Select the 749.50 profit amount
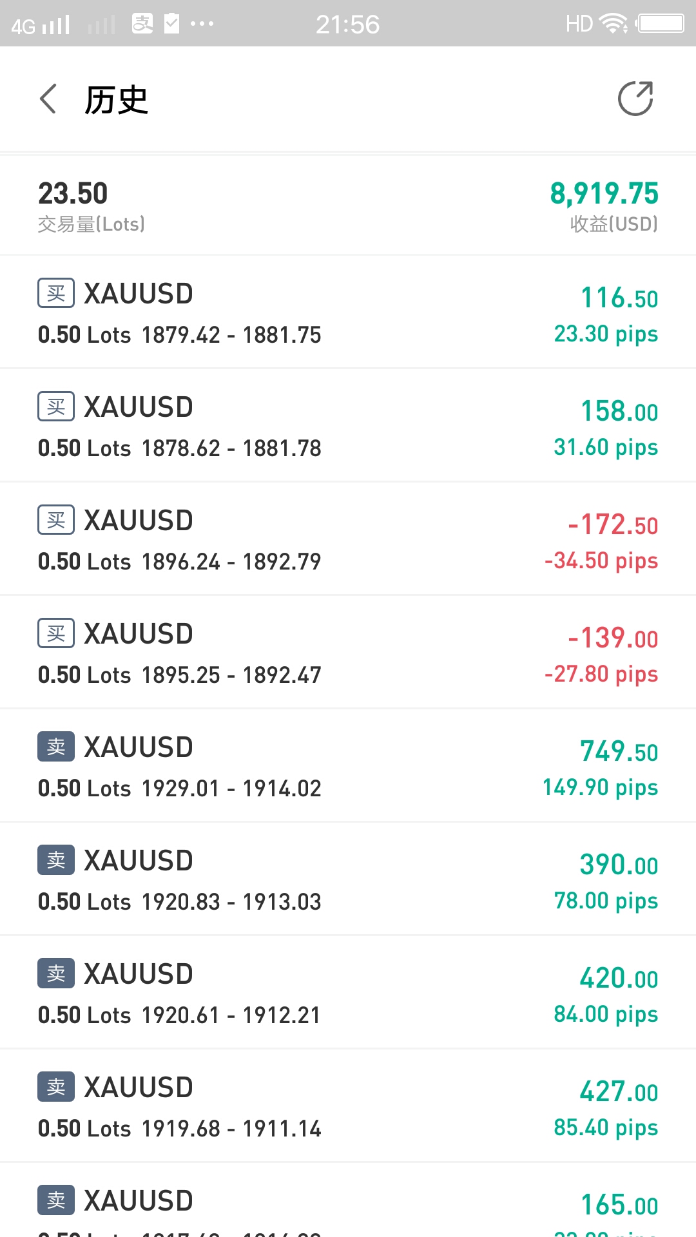This screenshot has width=696, height=1237. 619,751
